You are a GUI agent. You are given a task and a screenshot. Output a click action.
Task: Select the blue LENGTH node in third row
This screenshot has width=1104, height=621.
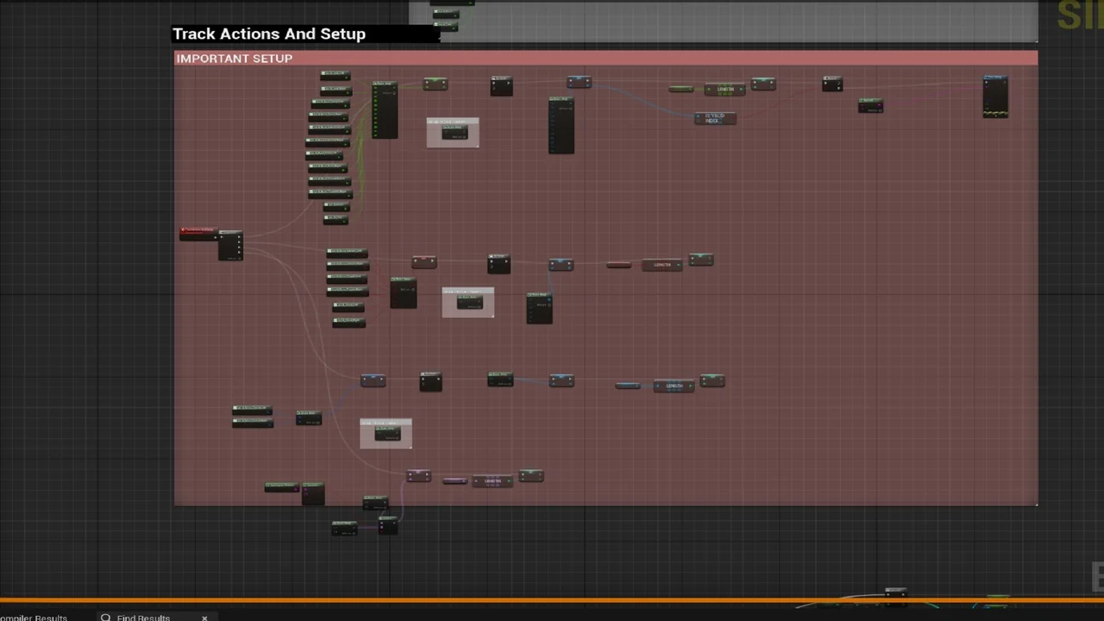[x=674, y=386]
